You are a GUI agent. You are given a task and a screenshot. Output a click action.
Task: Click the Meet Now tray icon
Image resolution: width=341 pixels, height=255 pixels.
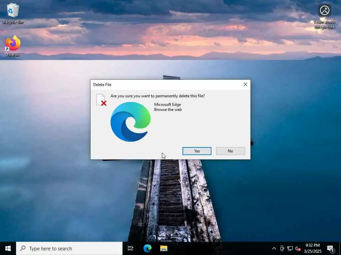click(282, 248)
